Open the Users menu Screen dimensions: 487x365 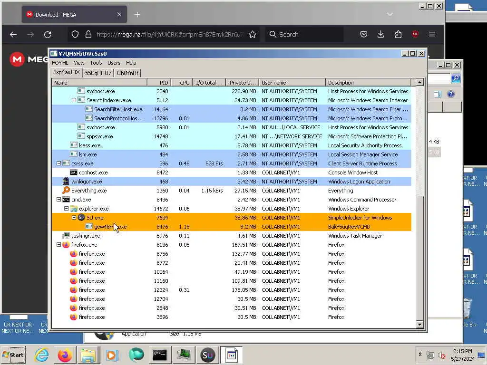114,63
